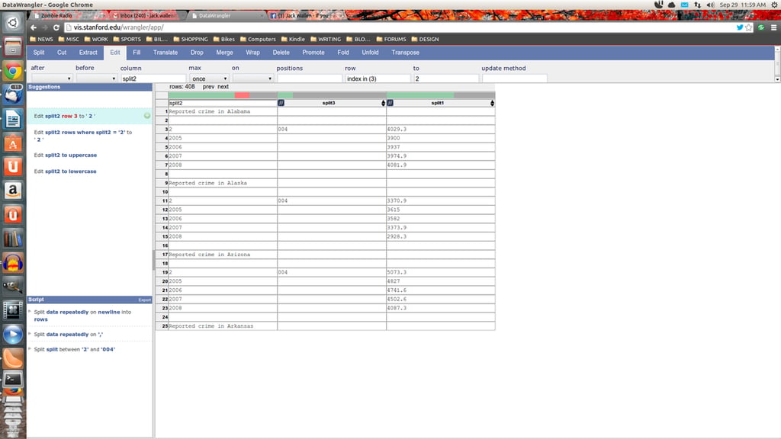Click the 'update method' input field
Screen dimensions: 781x439
click(x=515, y=79)
